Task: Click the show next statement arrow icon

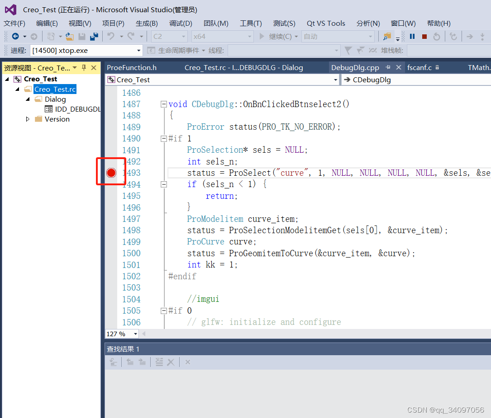Action: 470,37
